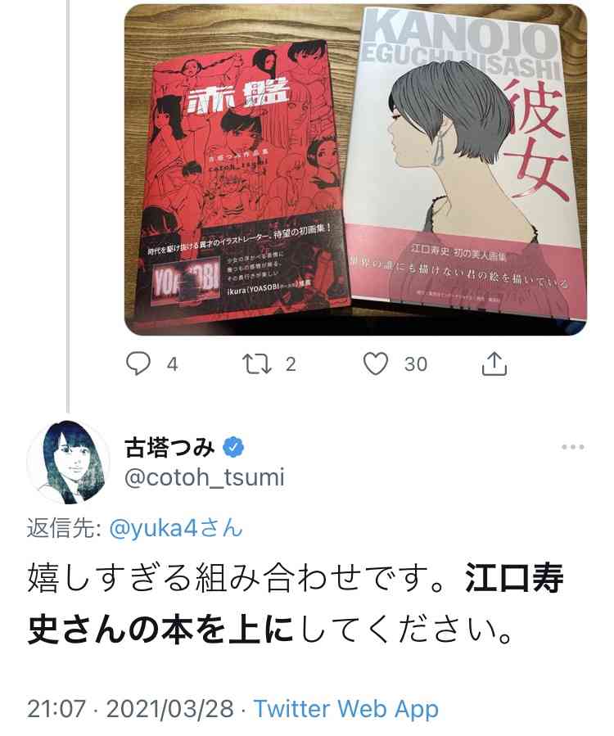Open the three-dot more options menu
Viewport: 614px width, 736px height.
pyautogui.click(x=573, y=447)
